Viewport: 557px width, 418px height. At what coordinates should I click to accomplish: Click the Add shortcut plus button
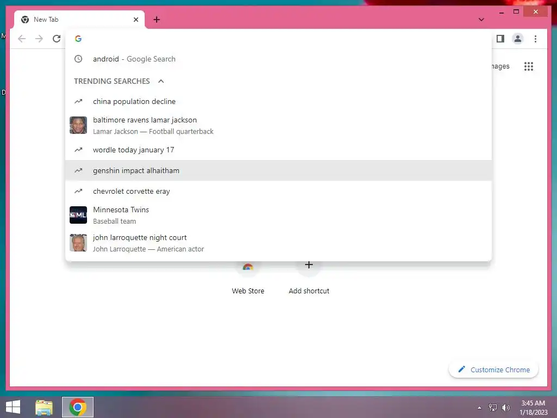pos(309,265)
